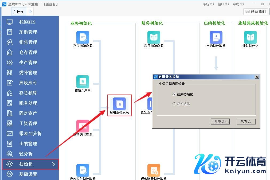270x180 pixels.
Task: Click the 联系我们 button
Action: 255,11
